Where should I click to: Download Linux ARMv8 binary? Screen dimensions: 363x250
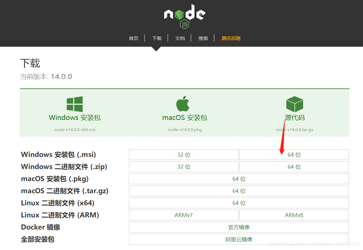click(x=294, y=215)
